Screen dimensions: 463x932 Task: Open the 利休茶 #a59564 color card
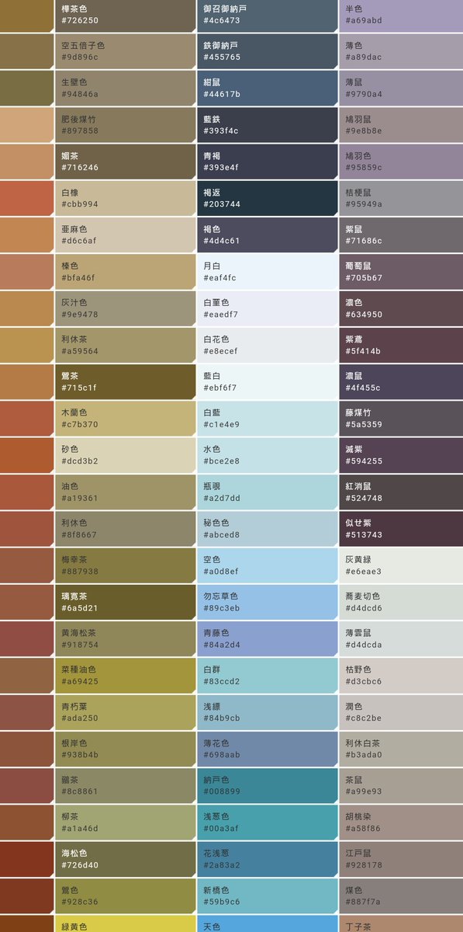(x=125, y=345)
